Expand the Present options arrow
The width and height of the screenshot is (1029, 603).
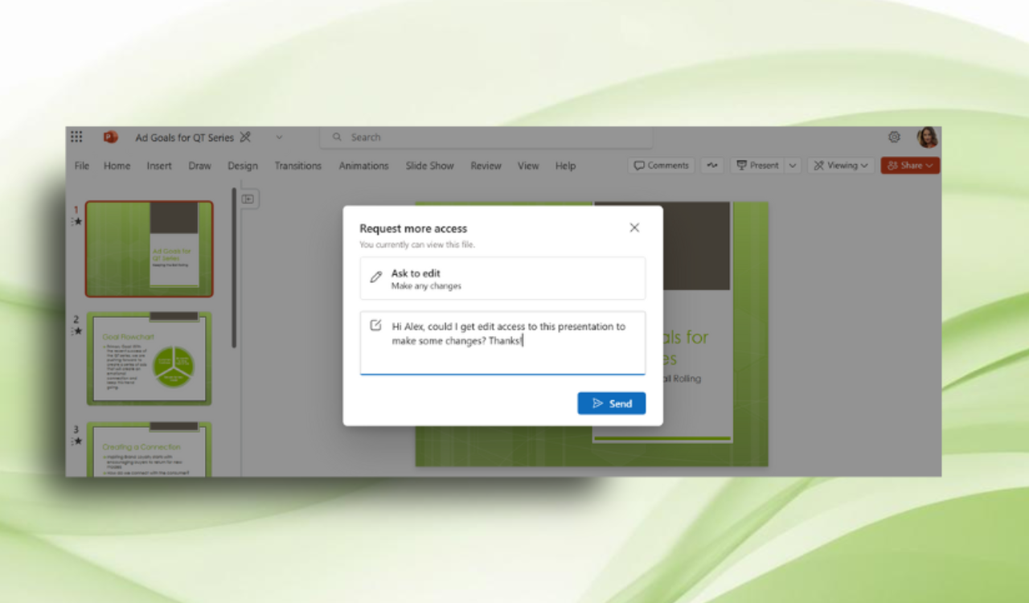coord(793,166)
